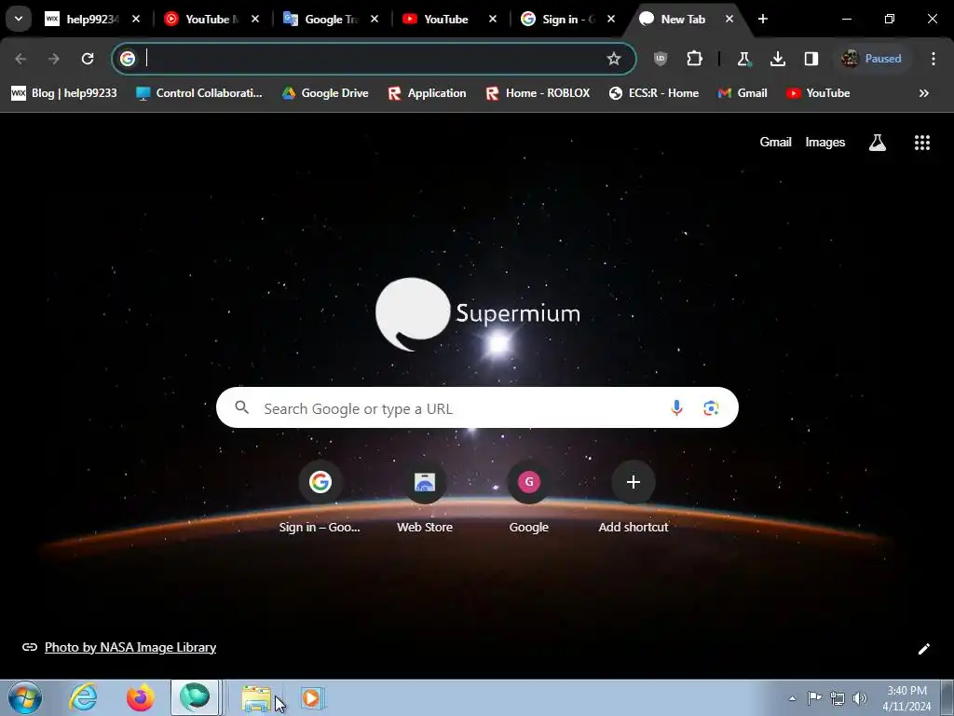Close the New Tab tab
Screen dimensions: 954x716
click(729, 19)
